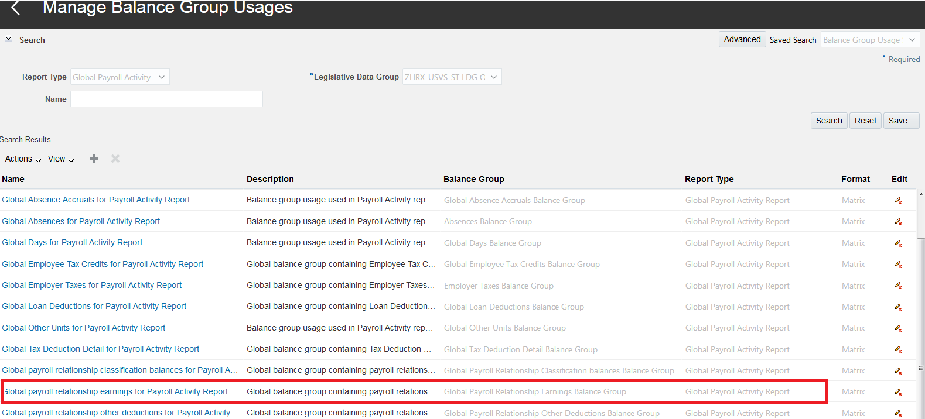Edit payroll relationship other deductions row
This screenshot has height=419, width=925.
(898, 413)
